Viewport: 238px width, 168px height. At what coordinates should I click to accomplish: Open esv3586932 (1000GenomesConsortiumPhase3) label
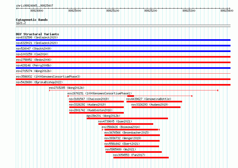click(x=48, y=77)
